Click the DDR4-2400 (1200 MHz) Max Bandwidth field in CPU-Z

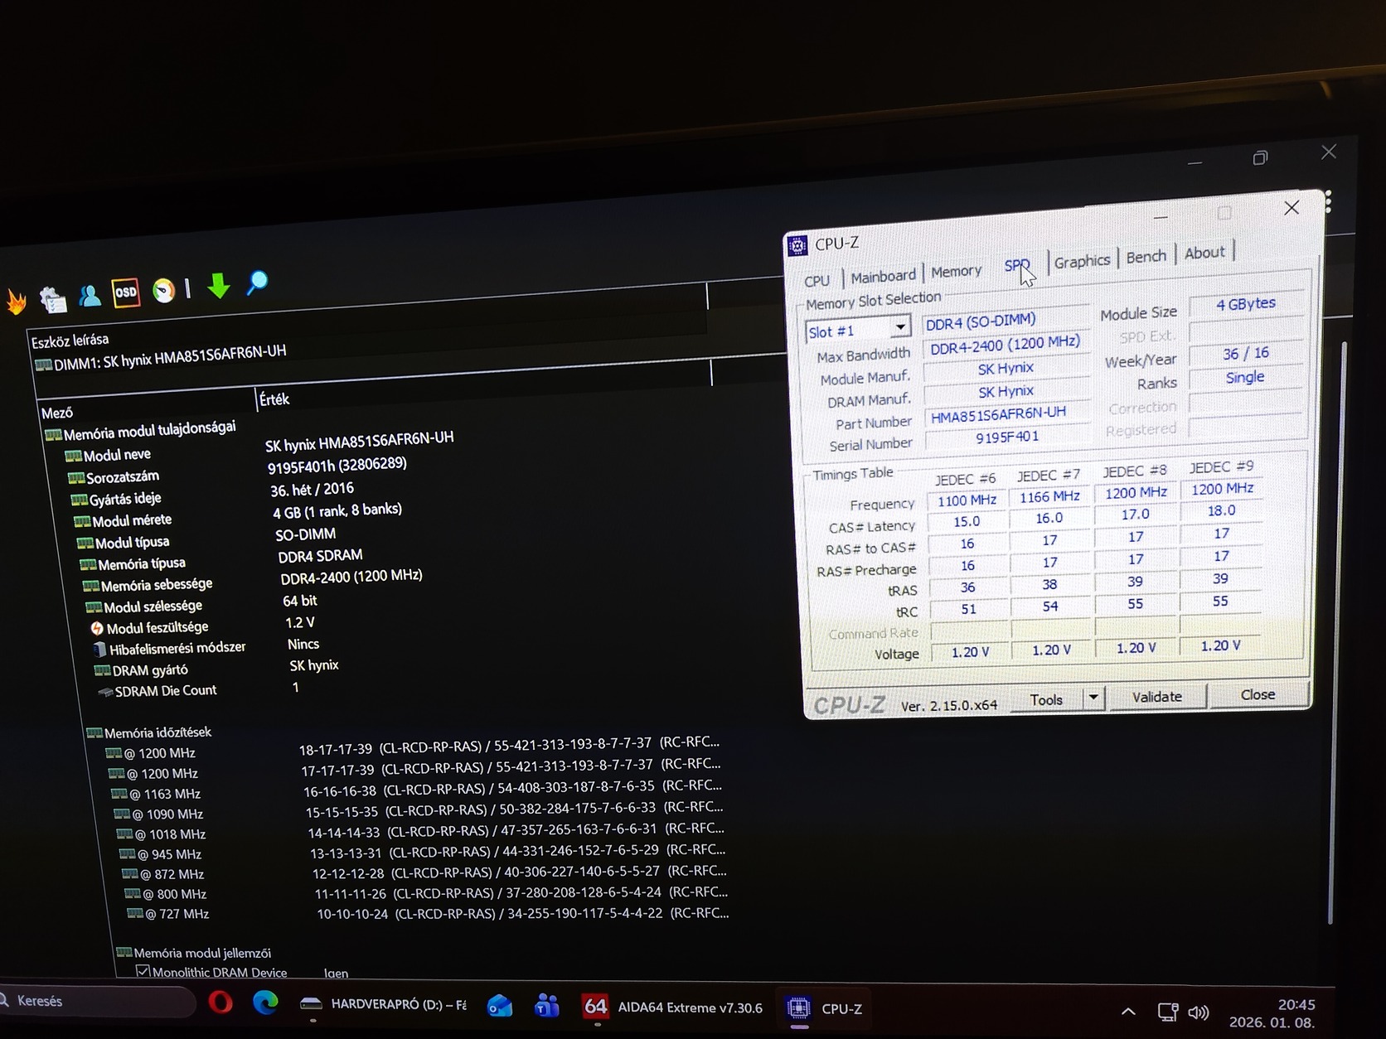(1005, 346)
